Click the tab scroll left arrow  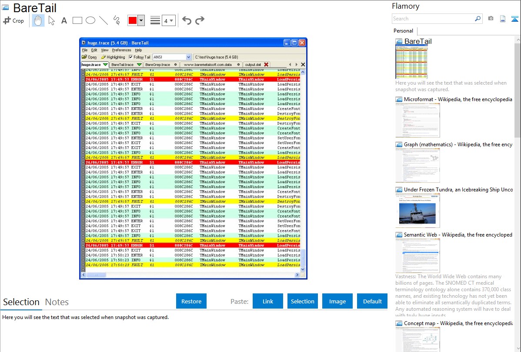coord(290,65)
